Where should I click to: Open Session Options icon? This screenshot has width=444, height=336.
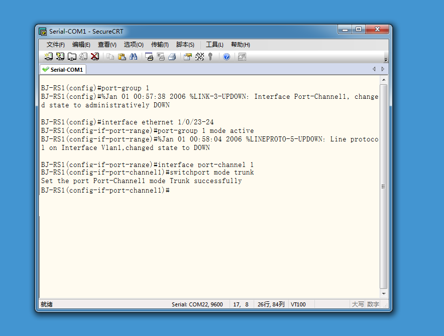tap(187, 57)
